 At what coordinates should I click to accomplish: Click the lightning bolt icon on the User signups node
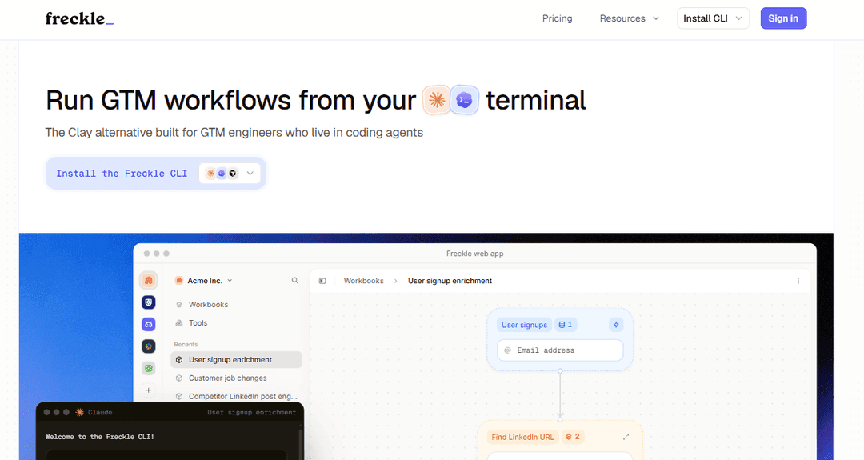616,325
